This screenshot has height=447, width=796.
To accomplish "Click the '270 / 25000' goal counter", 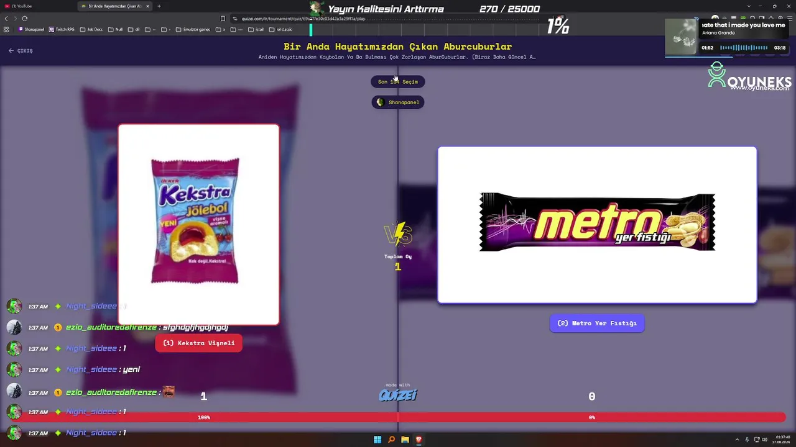I will tap(510, 9).
